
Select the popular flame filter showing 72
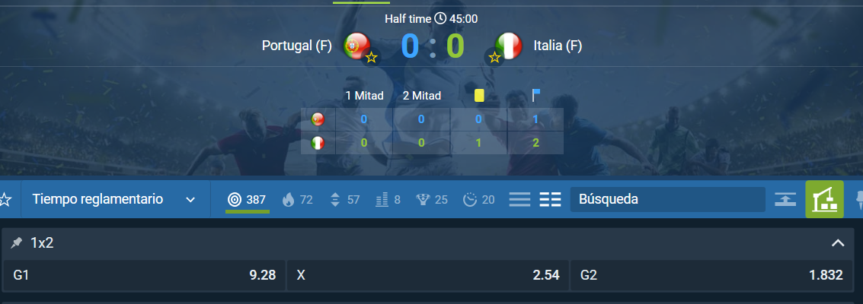(297, 200)
